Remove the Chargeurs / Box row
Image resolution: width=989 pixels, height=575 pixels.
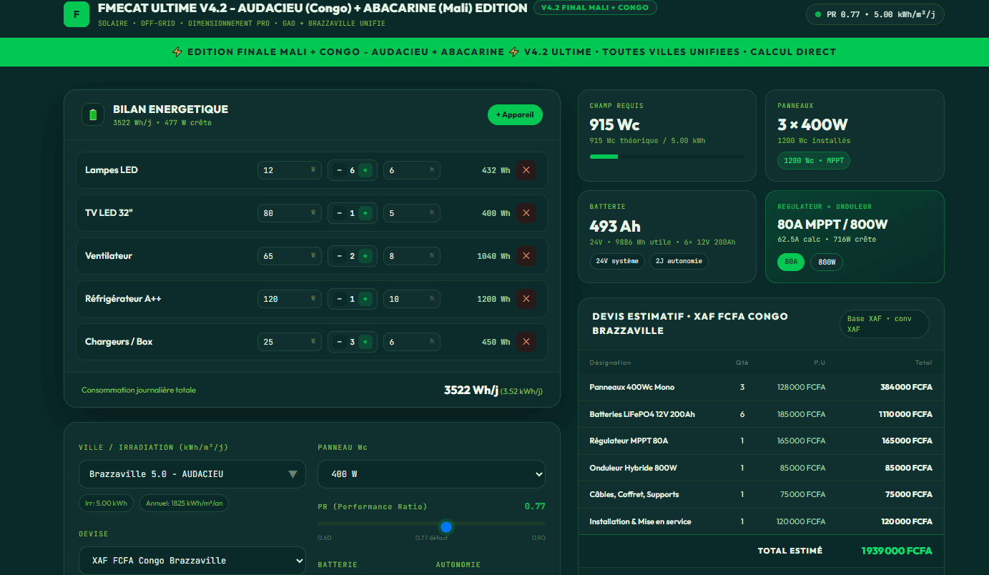pyautogui.click(x=526, y=342)
